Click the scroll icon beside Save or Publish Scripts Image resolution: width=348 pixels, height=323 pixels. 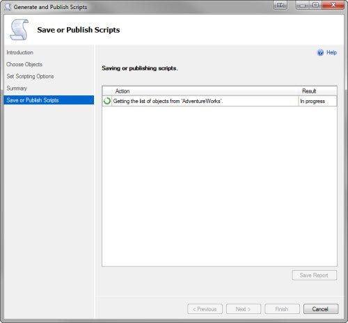point(19,30)
